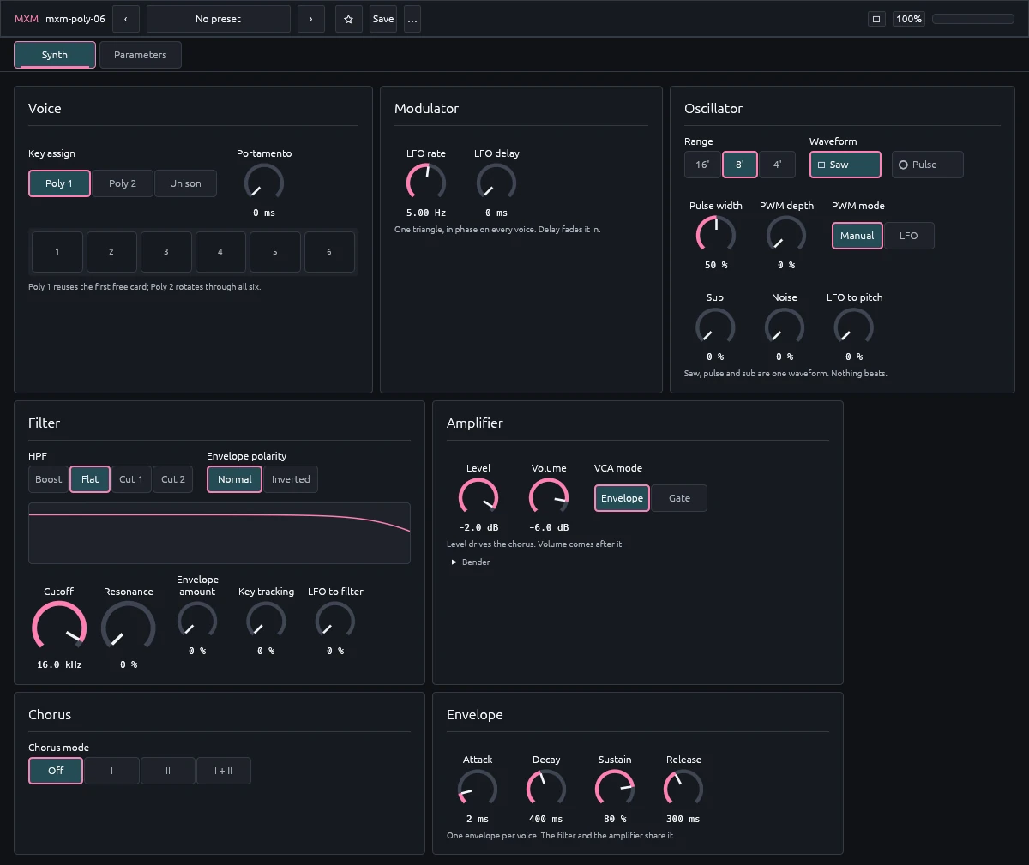Set oscillator range to 8'
Viewport: 1029px width, 865px height.
tap(740, 165)
